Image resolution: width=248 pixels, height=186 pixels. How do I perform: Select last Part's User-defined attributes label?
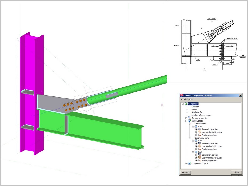point(212,158)
